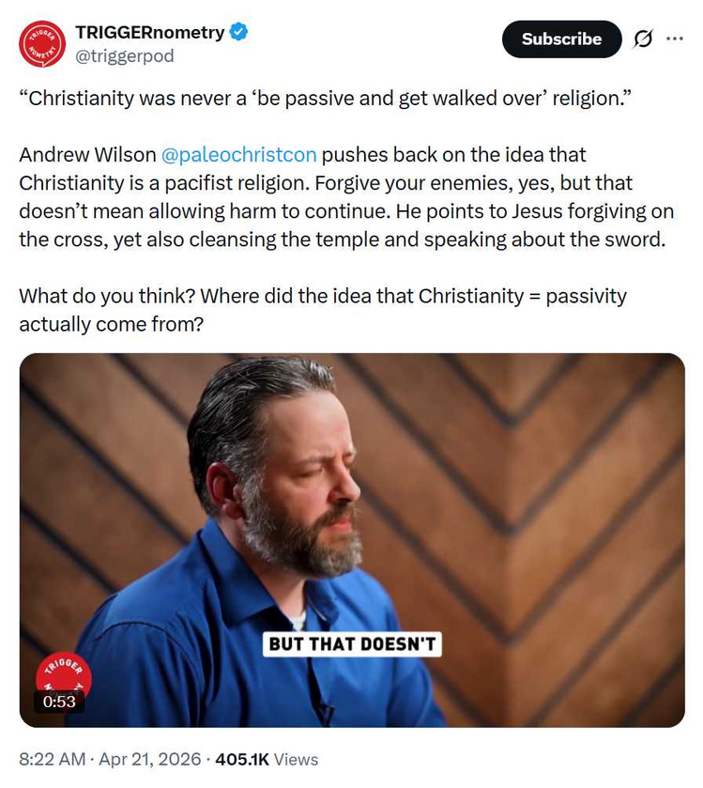Play the video of the bearded man
Viewport: 703px width, 788px height.
pos(352,540)
